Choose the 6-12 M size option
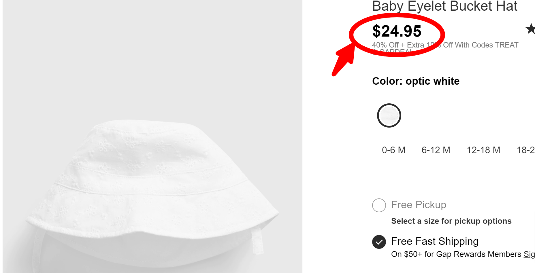535x273 pixels. (436, 150)
